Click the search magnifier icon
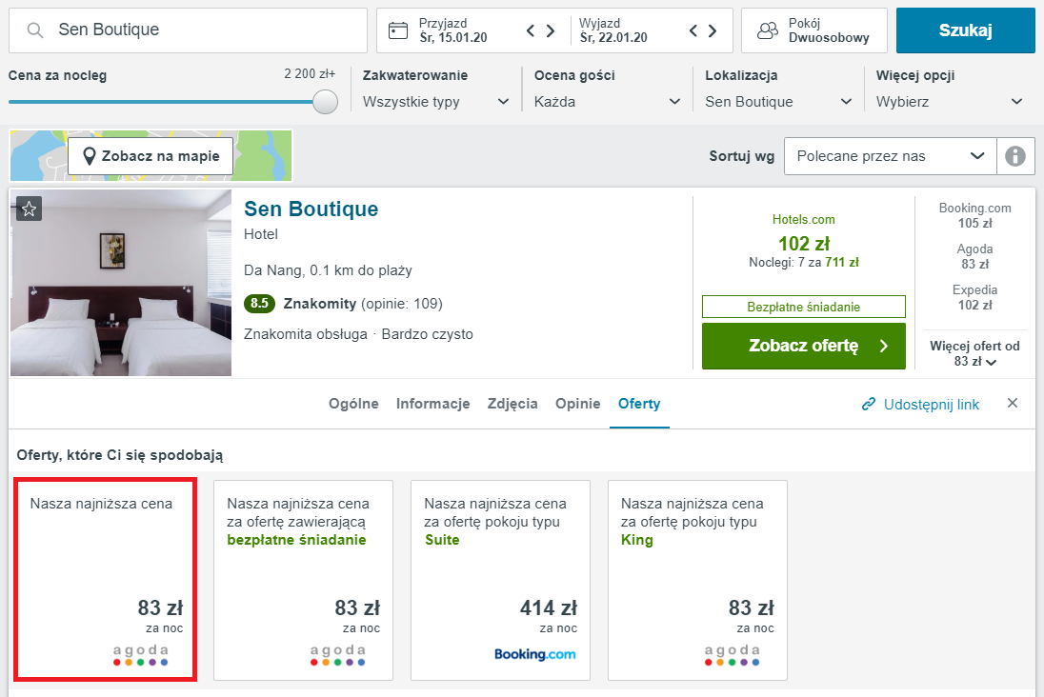Image resolution: width=1044 pixels, height=697 pixels. pyautogui.click(x=34, y=30)
